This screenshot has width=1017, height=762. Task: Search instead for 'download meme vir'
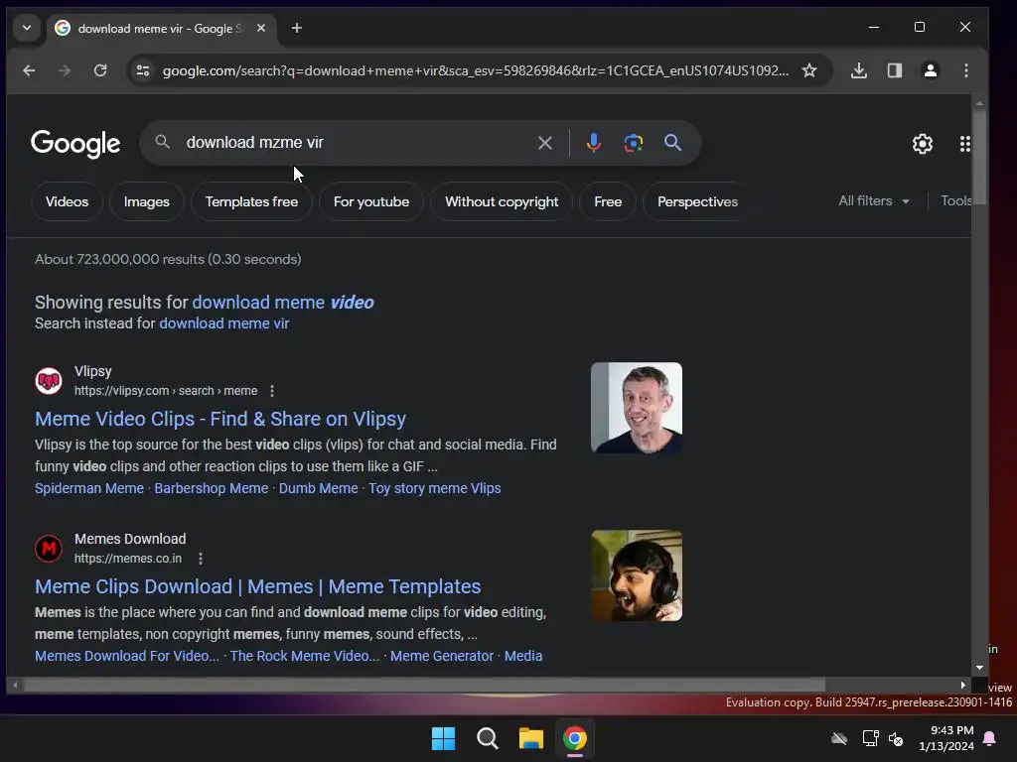click(x=223, y=323)
